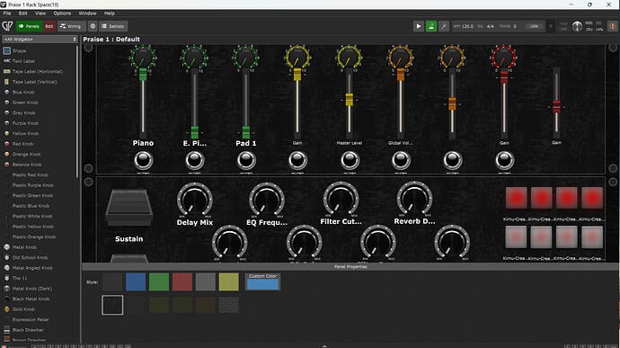Viewport: 620px width, 348px height.
Task: Choose the green panel style swatch
Action: [x=159, y=281]
